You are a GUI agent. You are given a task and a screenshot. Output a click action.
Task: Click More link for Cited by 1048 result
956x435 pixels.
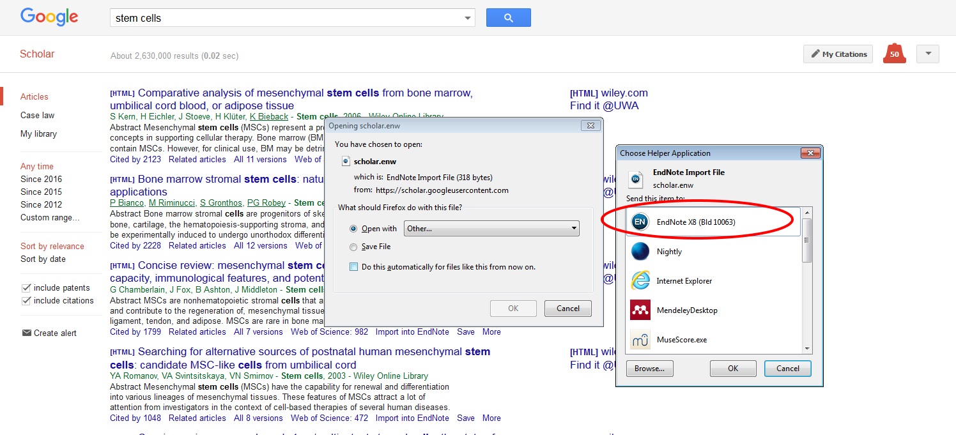[x=491, y=418]
